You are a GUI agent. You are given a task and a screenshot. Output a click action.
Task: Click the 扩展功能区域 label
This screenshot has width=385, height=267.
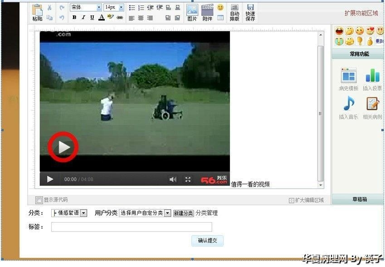pyautogui.click(x=361, y=13)
